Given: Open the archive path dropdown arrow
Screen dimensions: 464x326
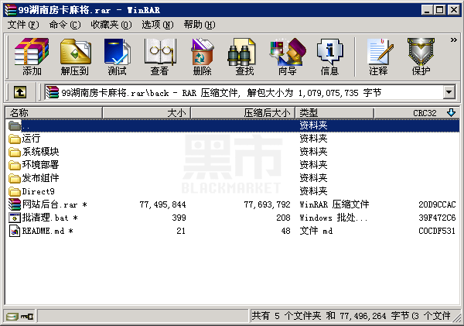Looking at the screenshot, I should pyautogui.click(x=449, y=92).
